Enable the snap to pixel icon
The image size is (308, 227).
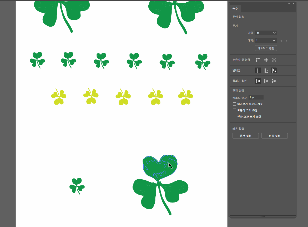[274, 81]
